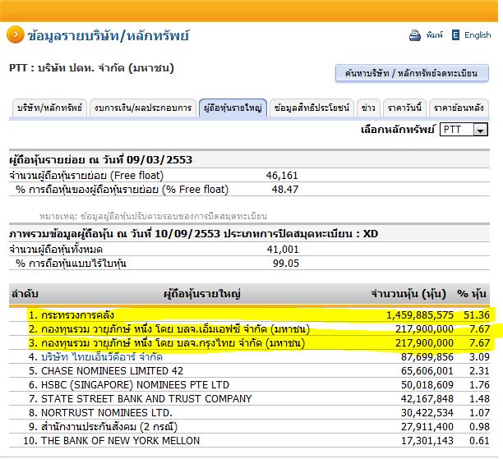
Task: Select share count 65,606,001
Action: pos(427,371)
